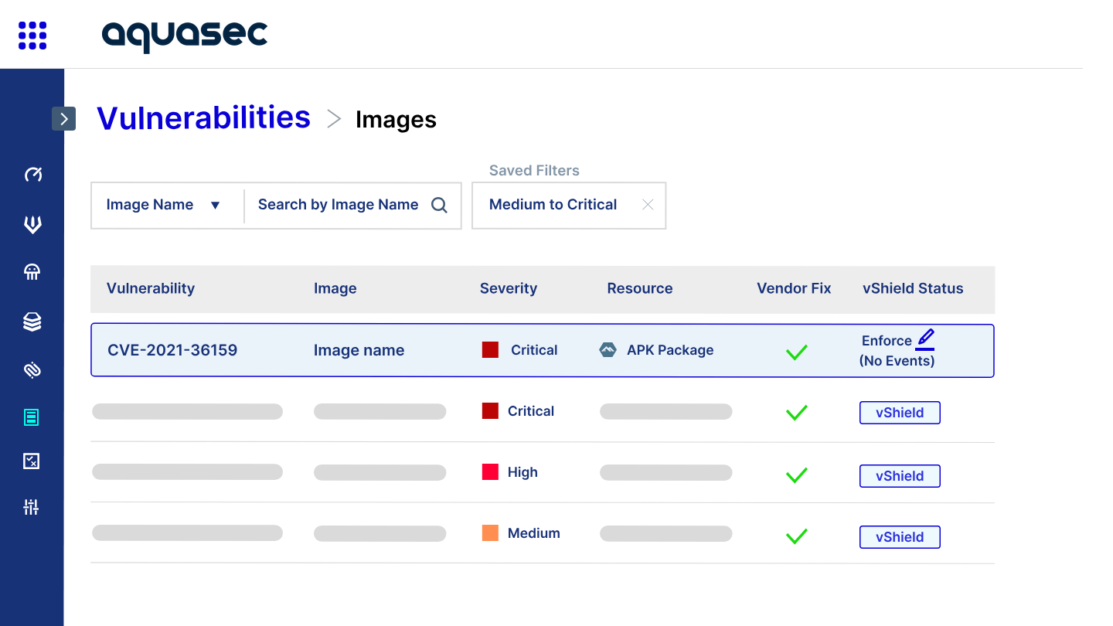Click the (No Events) status text
This screenshot has width=1113, height=626.
[897, 361]
